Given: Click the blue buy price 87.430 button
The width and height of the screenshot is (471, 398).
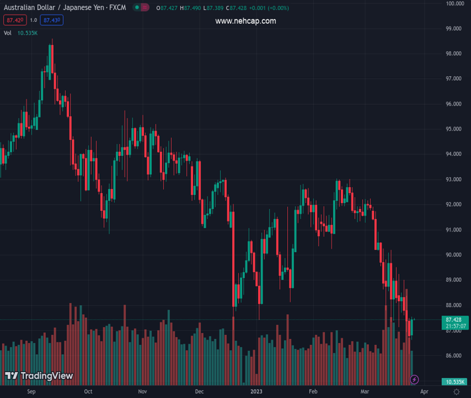Looking at the screenshot, I should pos(50,20).
